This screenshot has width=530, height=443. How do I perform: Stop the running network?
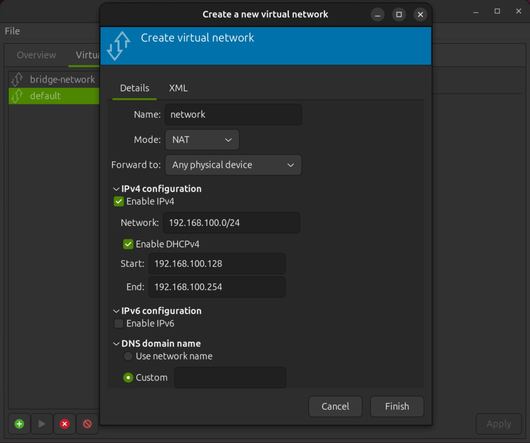[87, 424]
